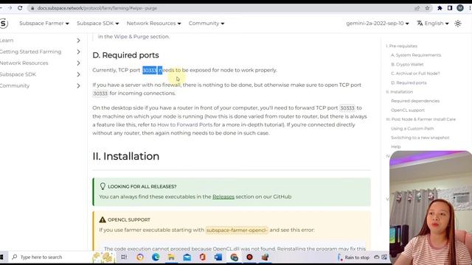The width and height of the screenshot is (472, 265).
Task: Open Microsoft Word from the taskbar
Action: pyautogui.click(x=218, y=257)
